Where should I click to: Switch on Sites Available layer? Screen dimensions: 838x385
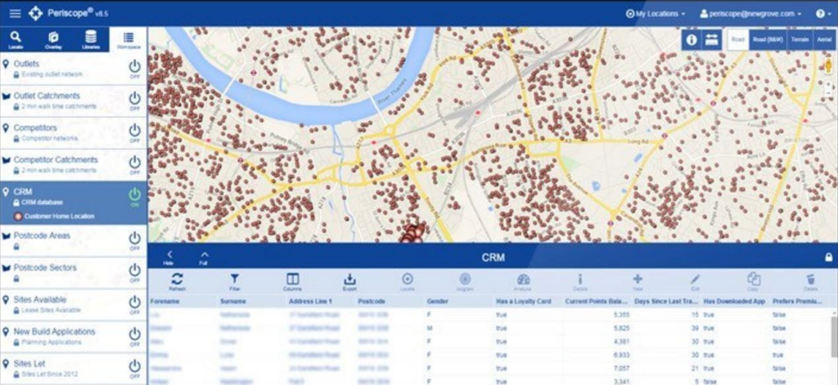134,305
